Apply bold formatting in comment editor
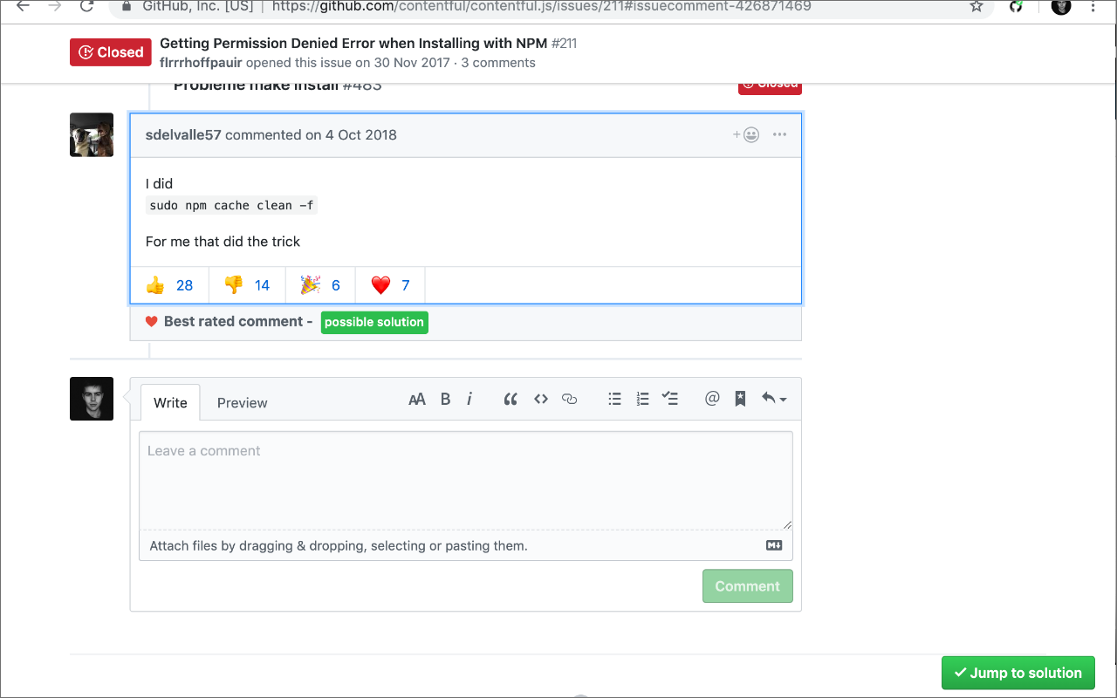1117x698 pixels. click(x=445, y=399)
